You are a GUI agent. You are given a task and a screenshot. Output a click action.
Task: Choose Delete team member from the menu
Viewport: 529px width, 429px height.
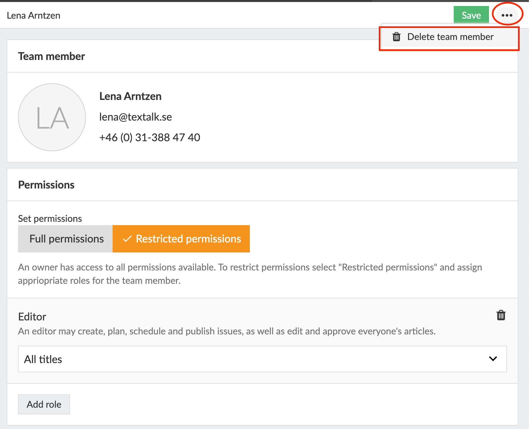coord(450,37)
